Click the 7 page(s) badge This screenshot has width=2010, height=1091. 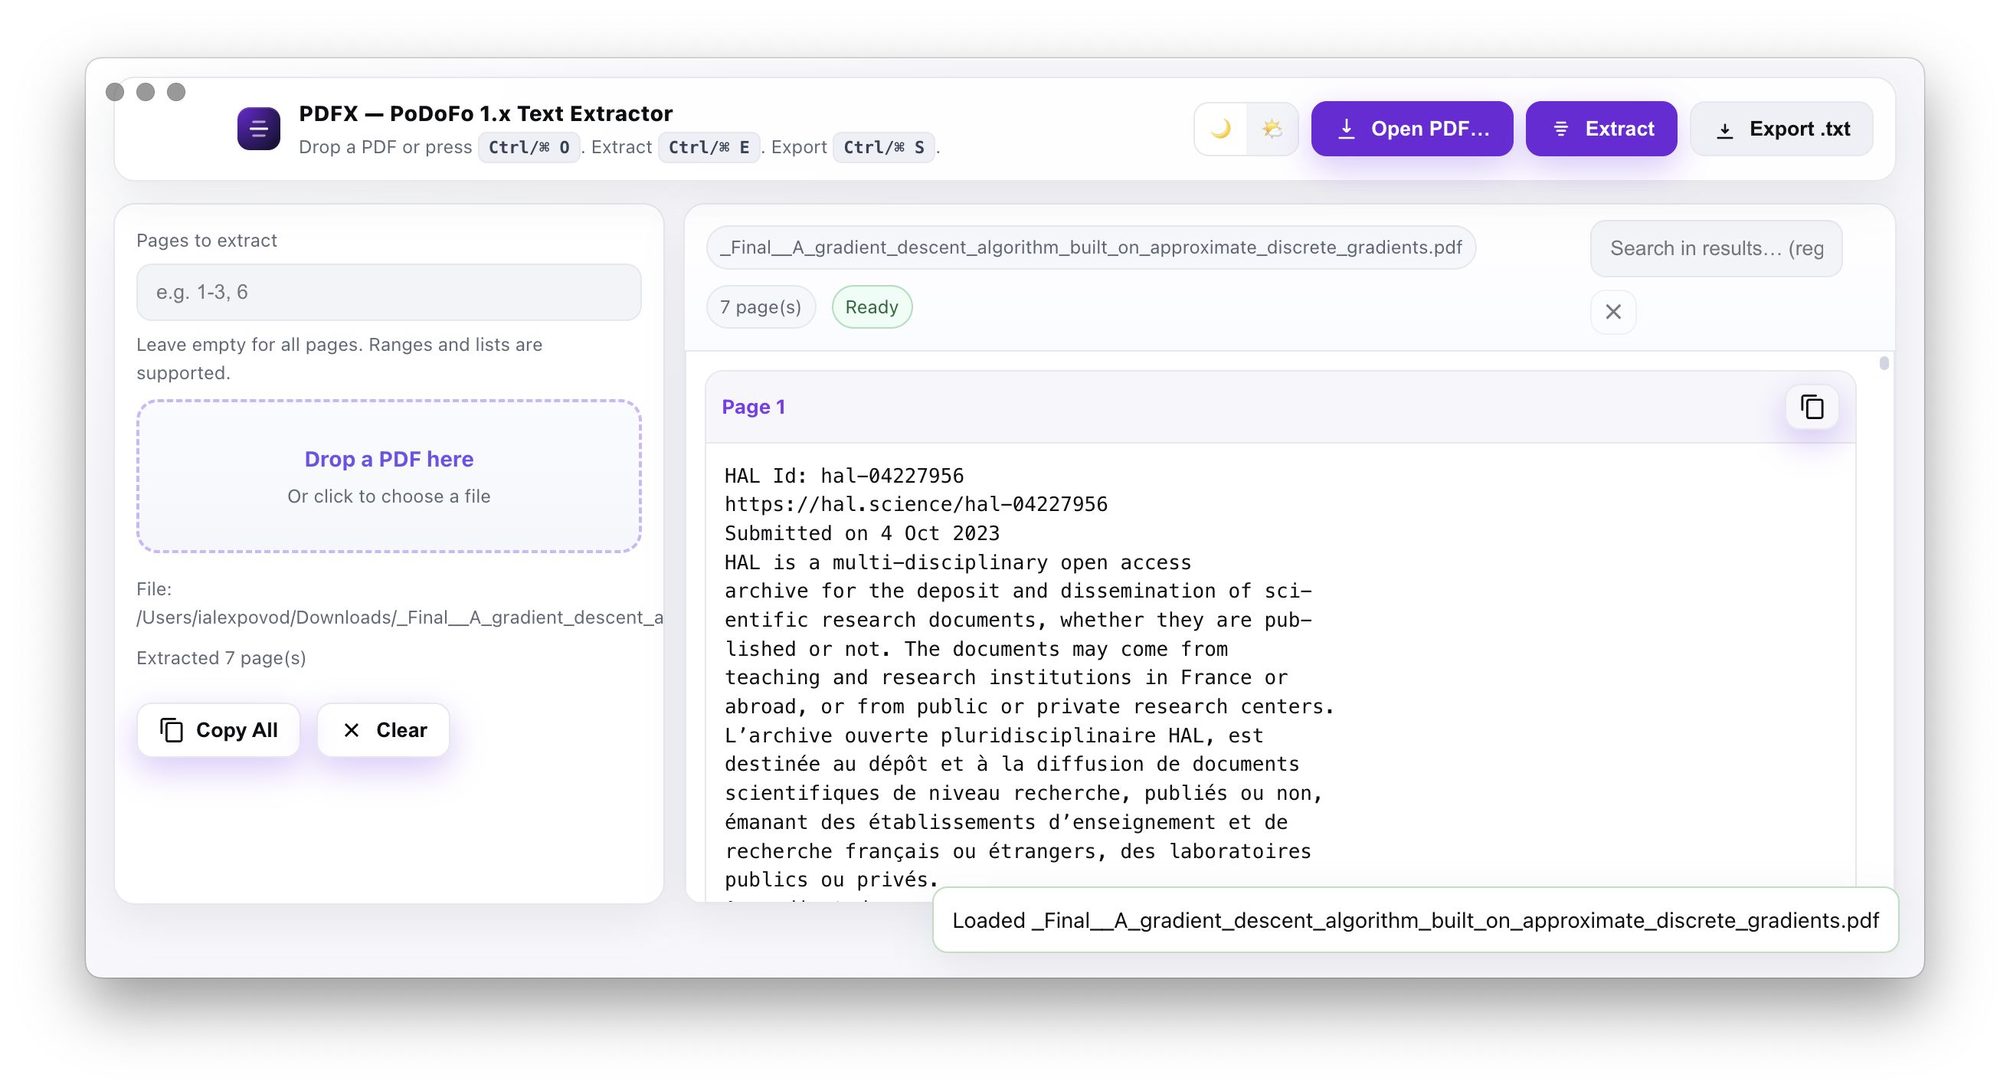[x=760, y=306]
